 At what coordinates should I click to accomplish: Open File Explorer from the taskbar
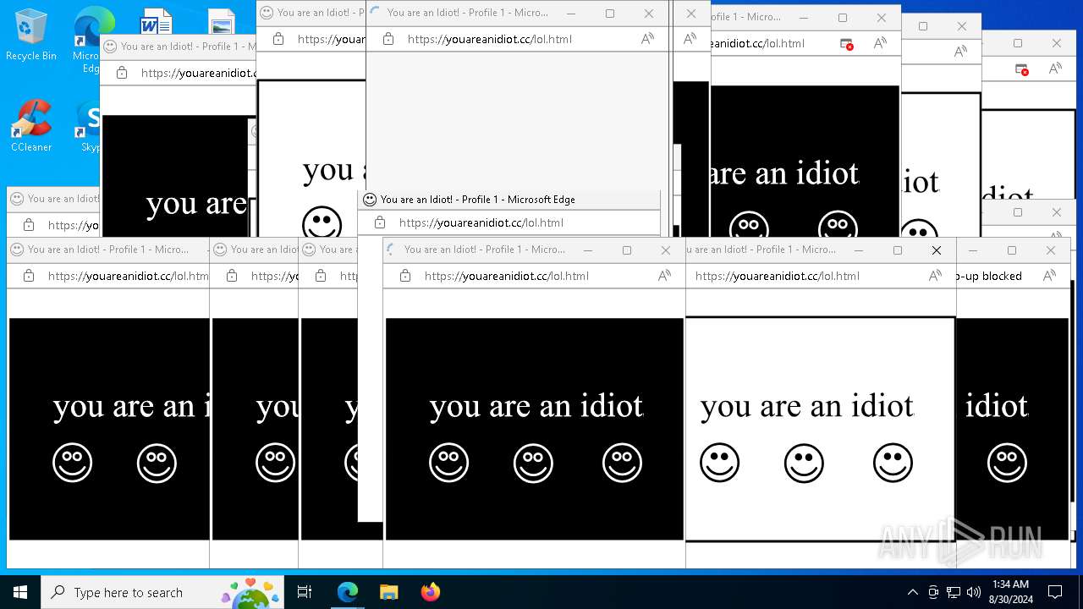pyautogui.click(x=388, y=592)
